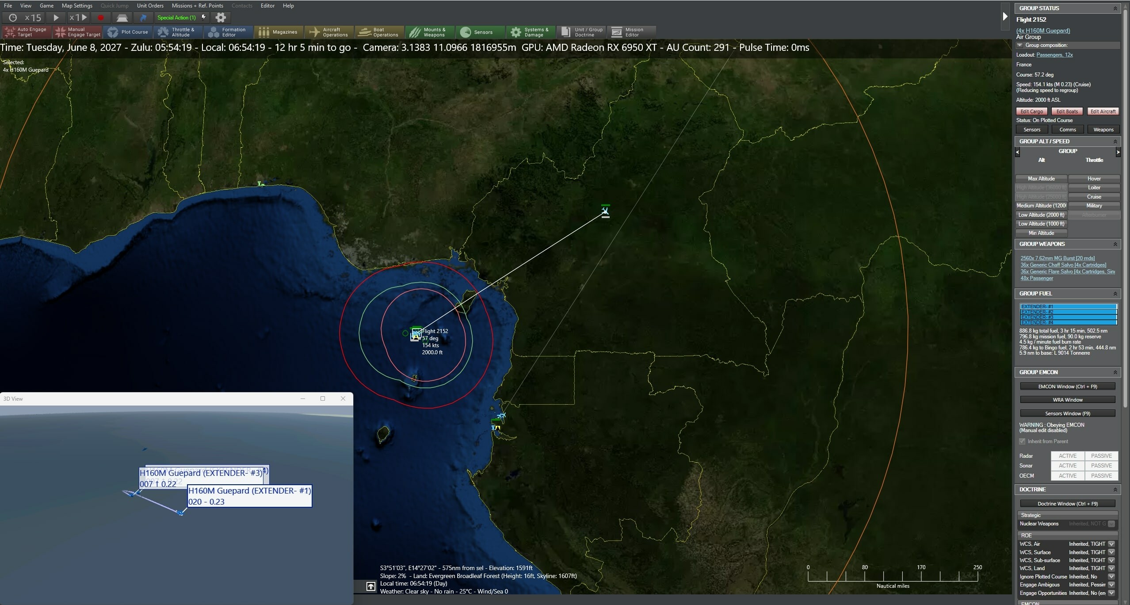Screen dimensions: 1130x605
Task: Open the Mission Editor
Action: (630, 32)
